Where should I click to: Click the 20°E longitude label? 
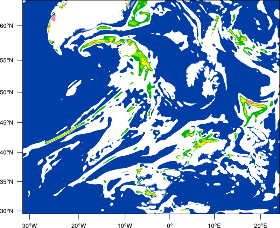pos(260,226)
